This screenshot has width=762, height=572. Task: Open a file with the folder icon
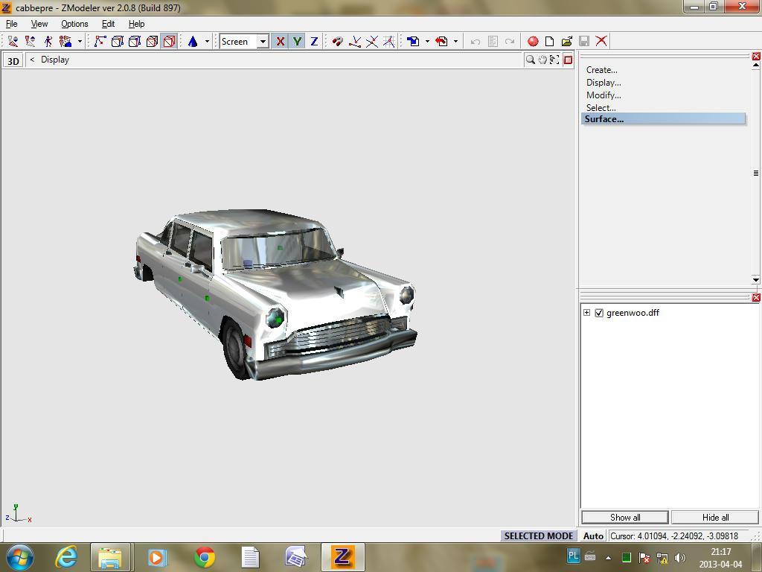click(x=567, y=42)
